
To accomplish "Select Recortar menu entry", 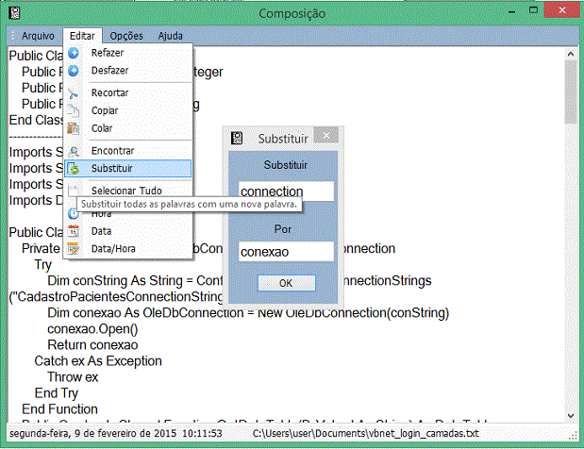I will pyautogui.click(x=127, y=92).
